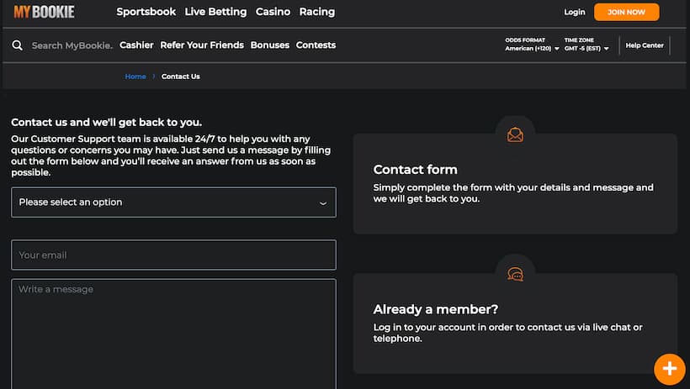Click into the Your email field
The width and height of the screenshot is (690, 389).
pyautogui.click(x=173, y=255)
